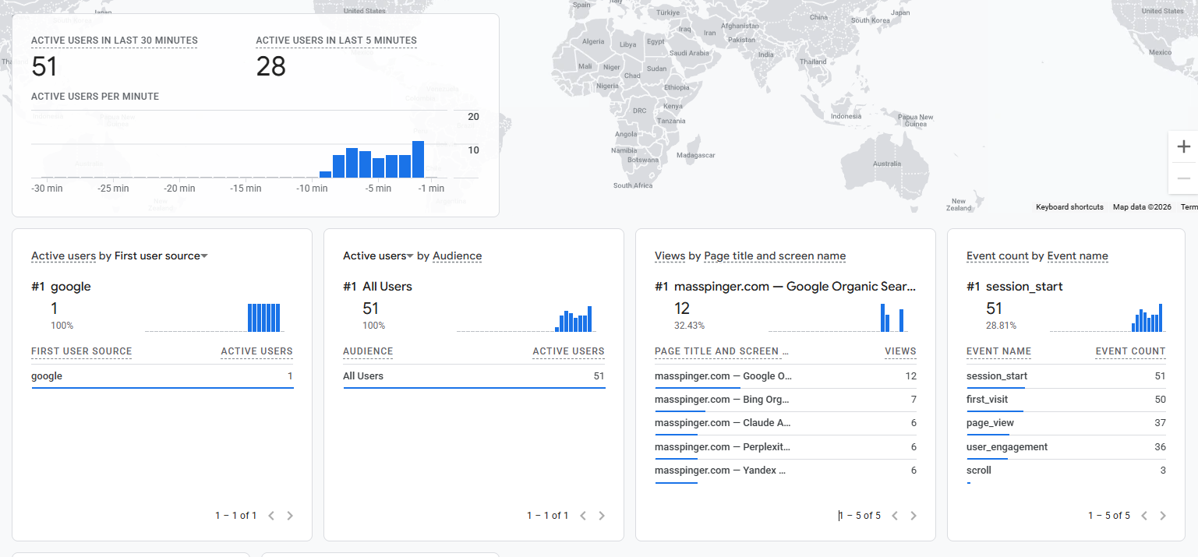This screenshot has height=557, width=1198.
Task: Click the tallest bar in per-minute chart
Action: coord(418,159)
